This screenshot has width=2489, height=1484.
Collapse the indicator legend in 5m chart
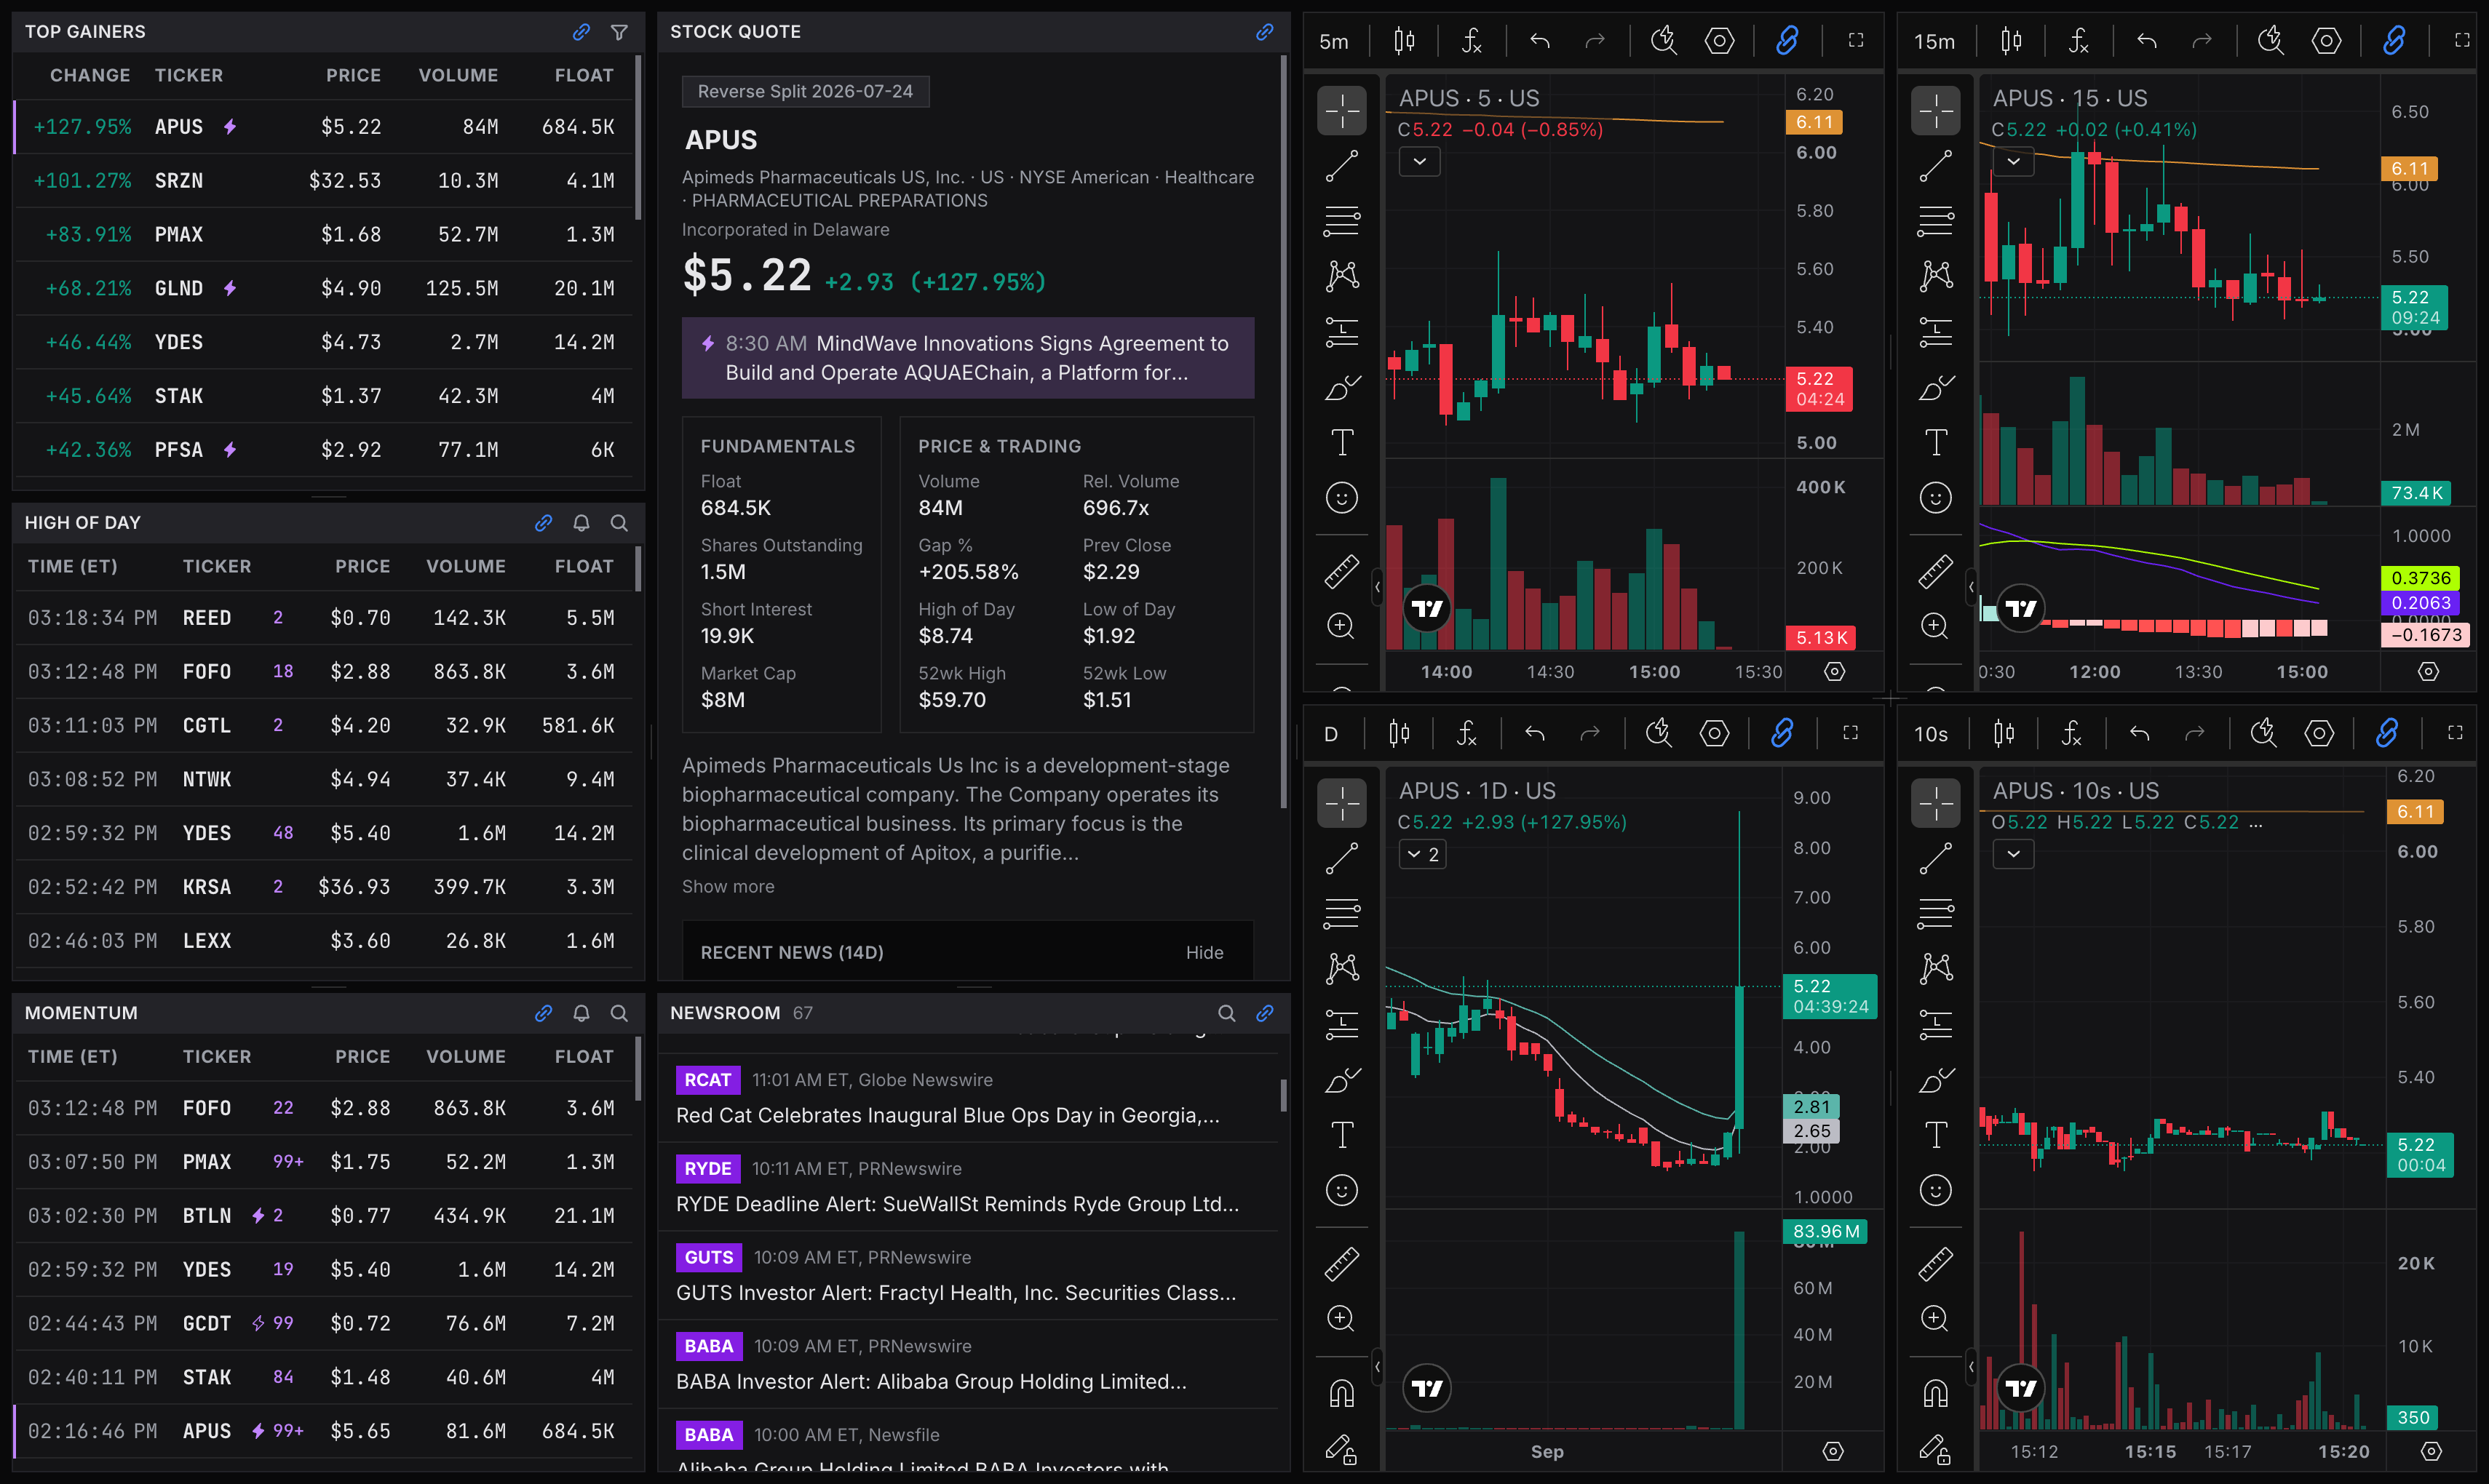tap(1420, 161)
